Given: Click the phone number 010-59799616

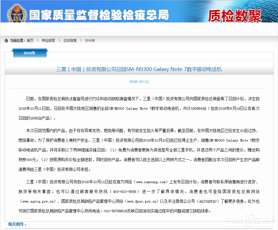Looking at the screenshot, I should [x=115, y=211].
